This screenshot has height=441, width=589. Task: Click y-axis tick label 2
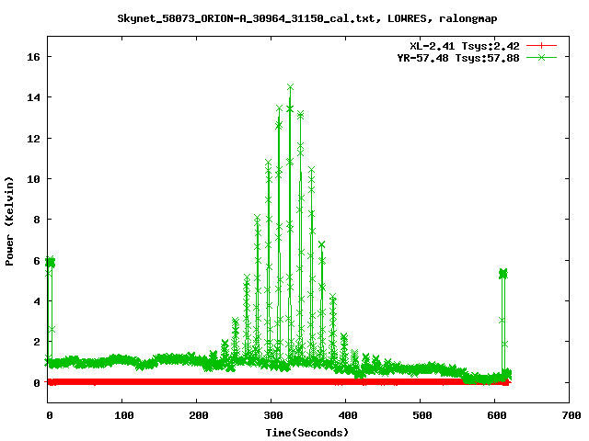point(37,342)
